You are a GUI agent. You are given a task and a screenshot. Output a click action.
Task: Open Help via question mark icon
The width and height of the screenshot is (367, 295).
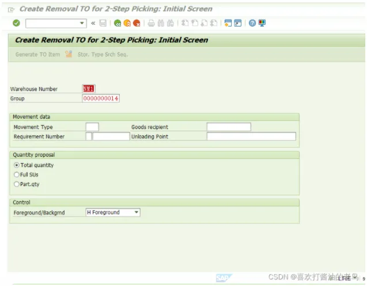click(x=252, y=23)
